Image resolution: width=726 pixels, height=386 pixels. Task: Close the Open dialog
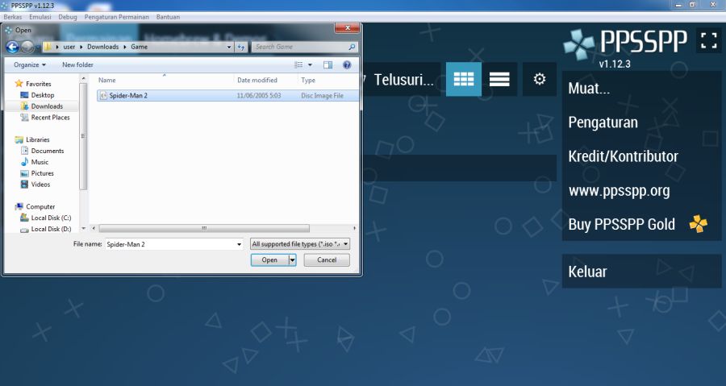click(x=347, y=28)
